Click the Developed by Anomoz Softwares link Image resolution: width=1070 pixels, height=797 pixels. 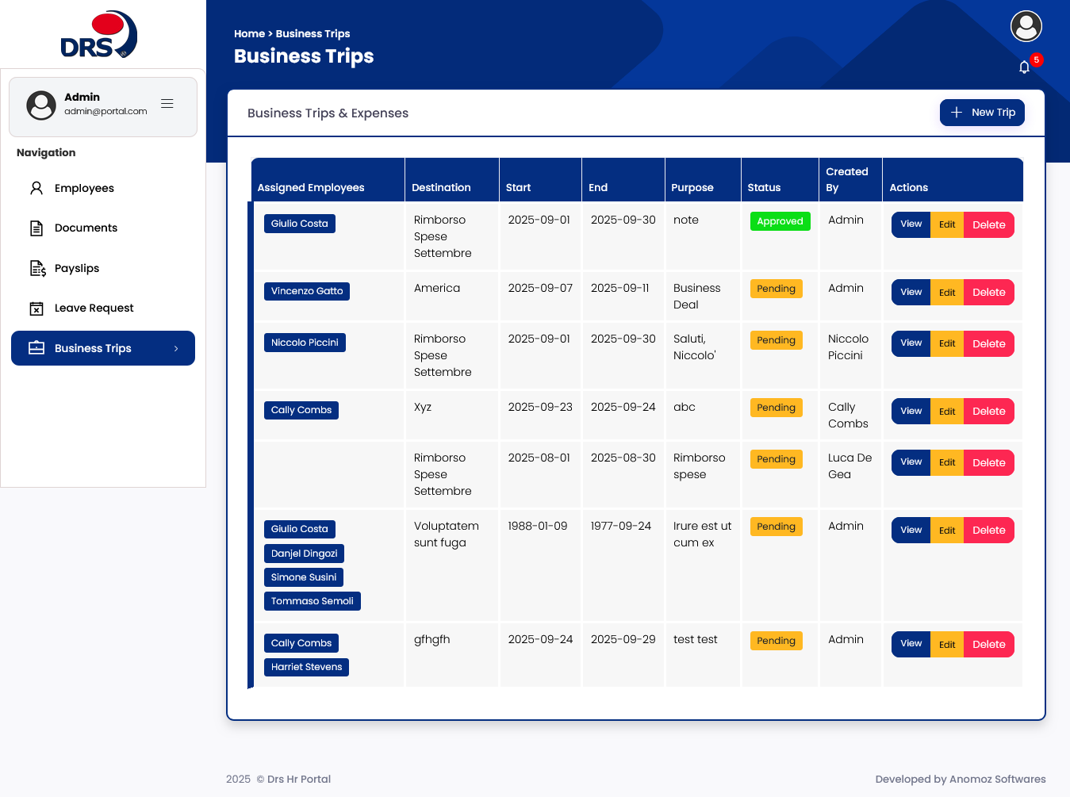point(960,779)
